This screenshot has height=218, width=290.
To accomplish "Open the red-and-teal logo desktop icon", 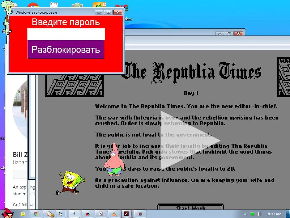I will click(x=122, y=8).
